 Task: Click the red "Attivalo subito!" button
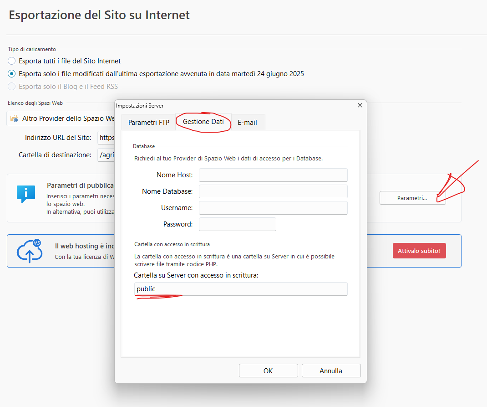coord(419,251)
